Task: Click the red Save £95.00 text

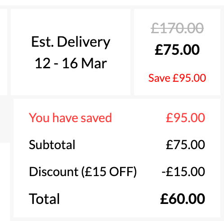Action: pyautogui.click(x=177, y=78)
